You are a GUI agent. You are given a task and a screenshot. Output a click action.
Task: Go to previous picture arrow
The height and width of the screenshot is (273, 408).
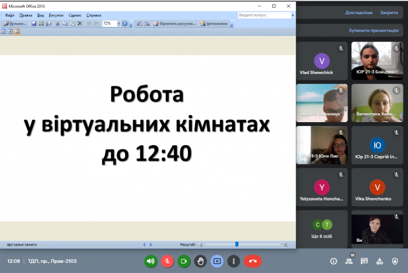[144, 244]
